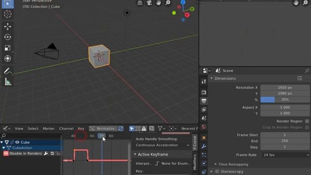This screenshot has width=311, height=175.
Task: Activate the Measure tool
Action: [8, 82]
